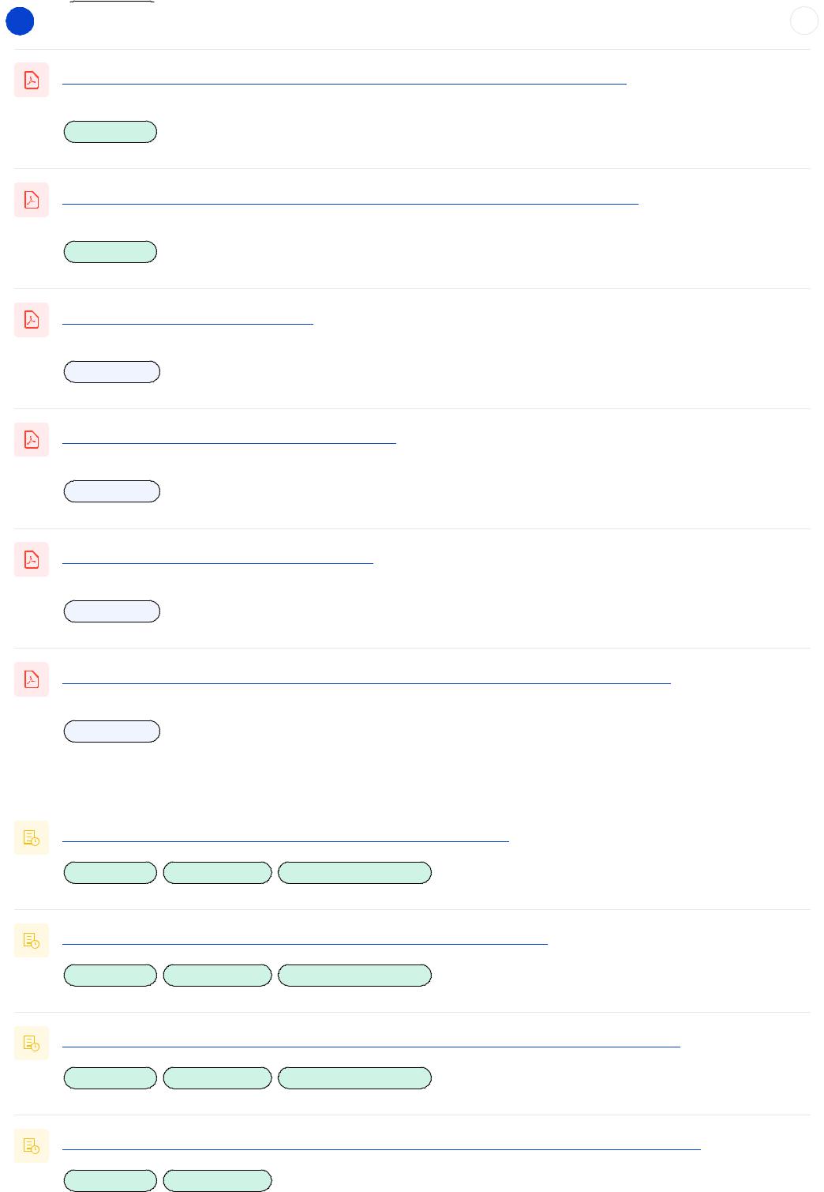Viewport: 824px width, 1192px height.
Task: Select the middle green tag of second yellow entry
Action: 218,976
